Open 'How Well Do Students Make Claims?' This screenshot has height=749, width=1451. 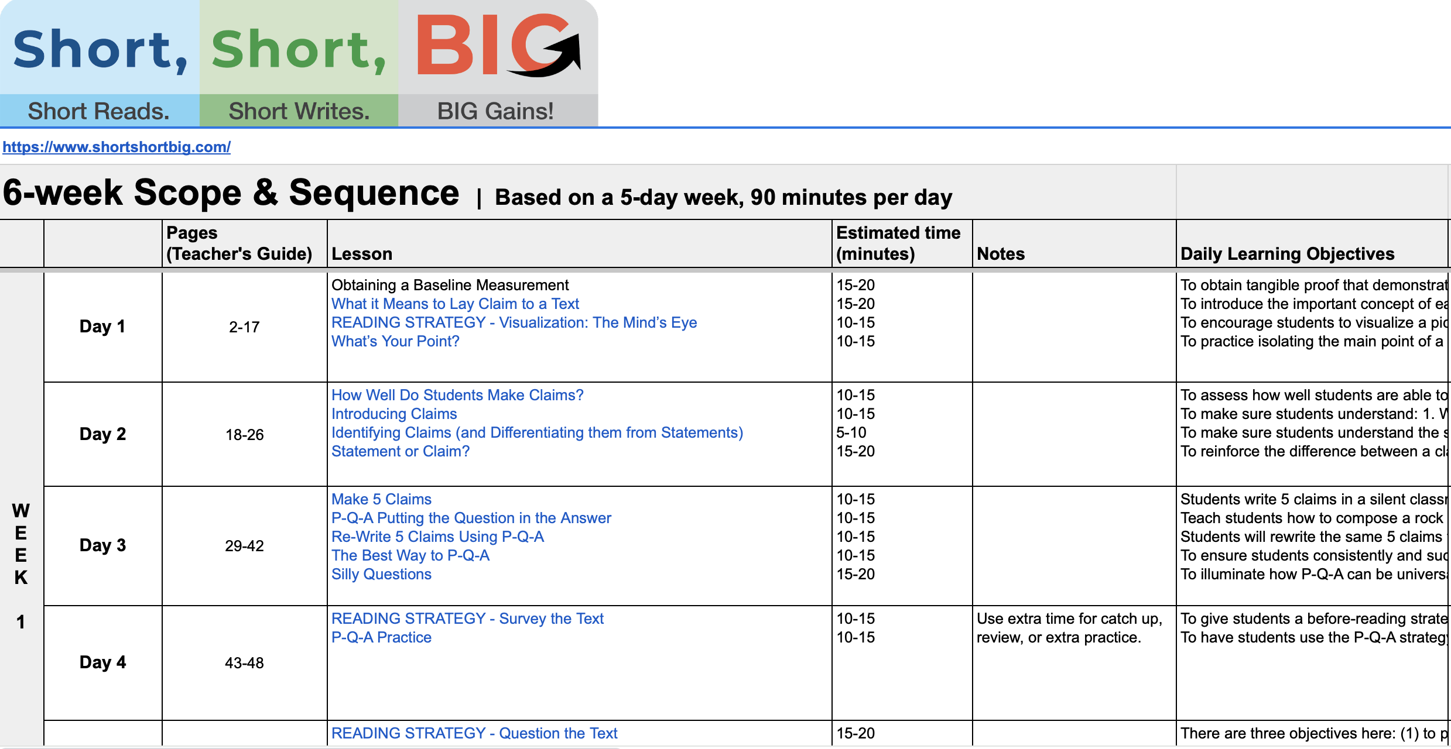point(457,395)
